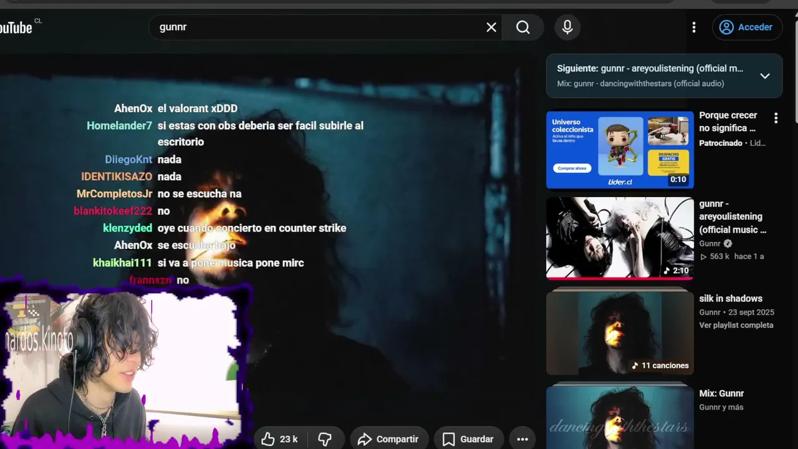Click the chat username Homelander7
Viewport: 798px width, 449px height.
tap(119, 125)
